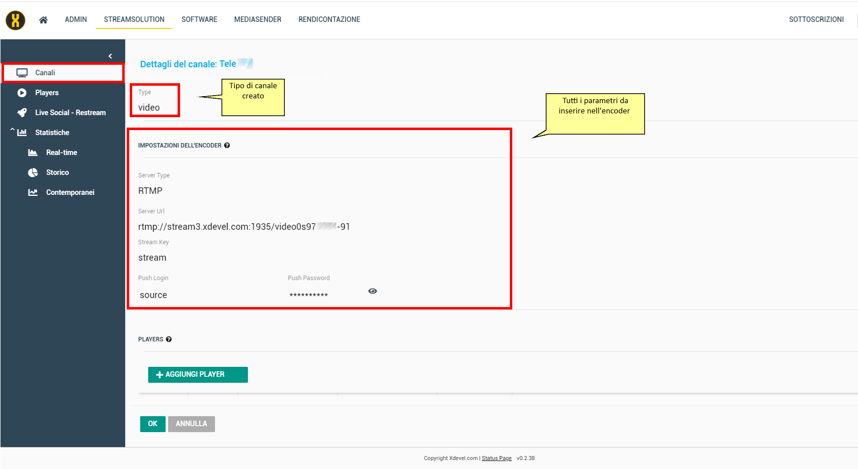The height and width of the screenshot is (469, 858).
Task: Click the rtmp Server Url value
Action: [244, 227]
